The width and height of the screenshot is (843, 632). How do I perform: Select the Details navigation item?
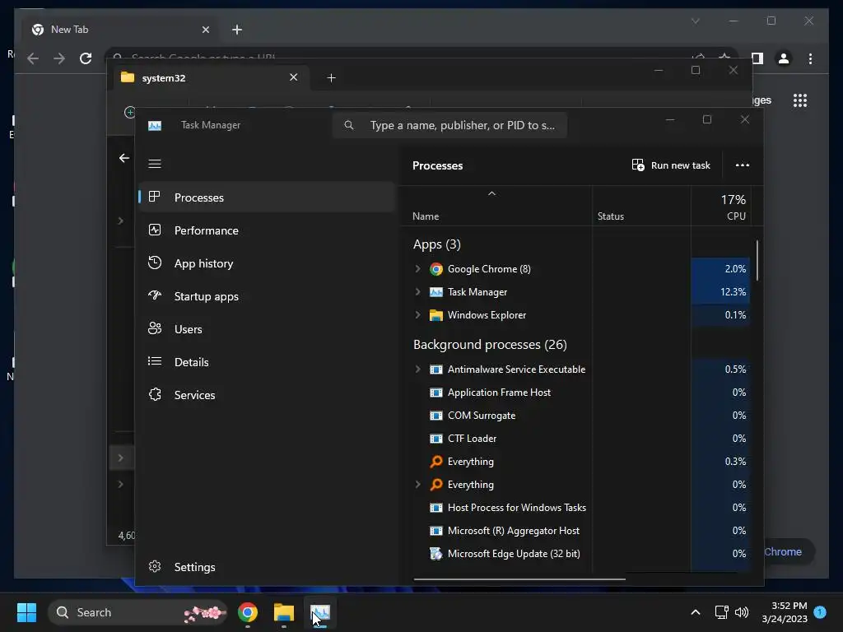pyautogui.click(x=191, y=362)
